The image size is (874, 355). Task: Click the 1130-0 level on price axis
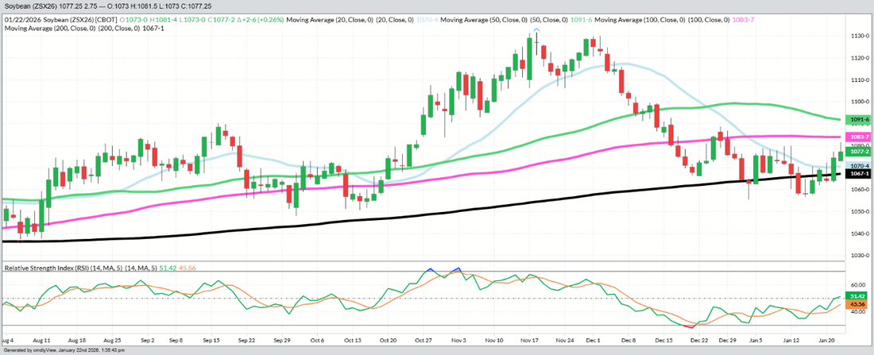pyautogui.click(x=857, y=37)
